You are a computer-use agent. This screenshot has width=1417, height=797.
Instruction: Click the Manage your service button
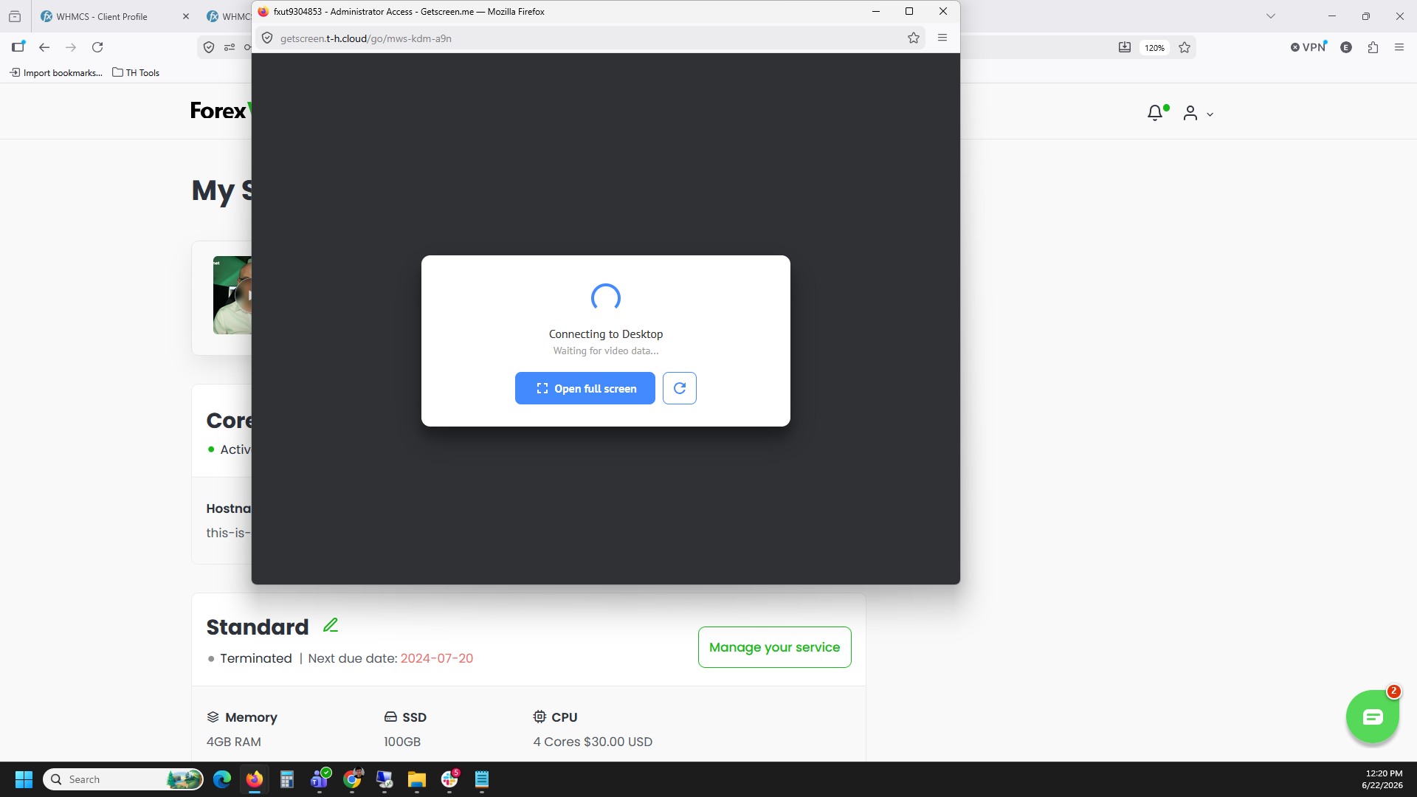[x=774, y=647]
